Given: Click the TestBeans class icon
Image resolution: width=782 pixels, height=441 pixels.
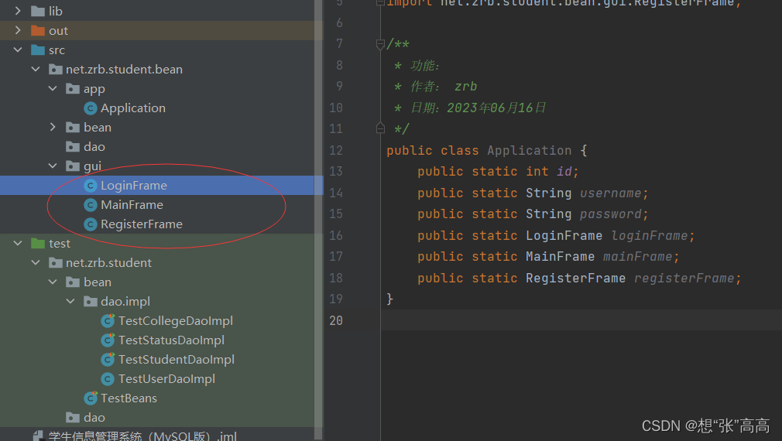Looking at the screenshot, I should point(91,398).
